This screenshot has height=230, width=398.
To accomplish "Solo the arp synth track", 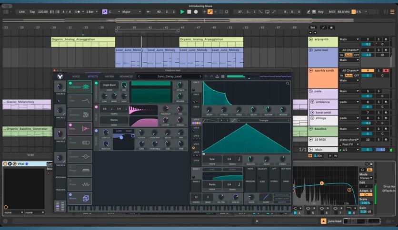I will (x=378, y=39).
